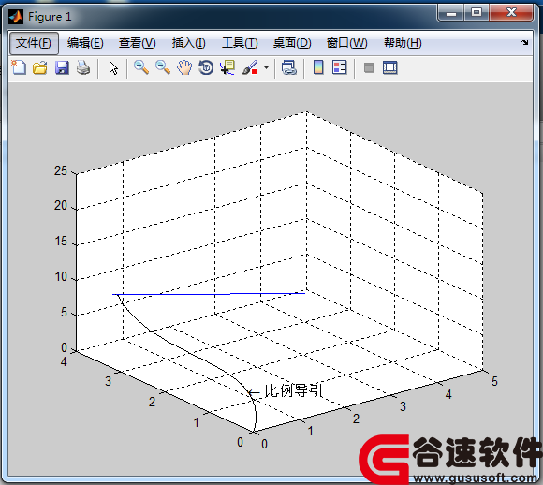Insert a legend from the toolbar
Screen dimensions: 543x485
point(339,67)
